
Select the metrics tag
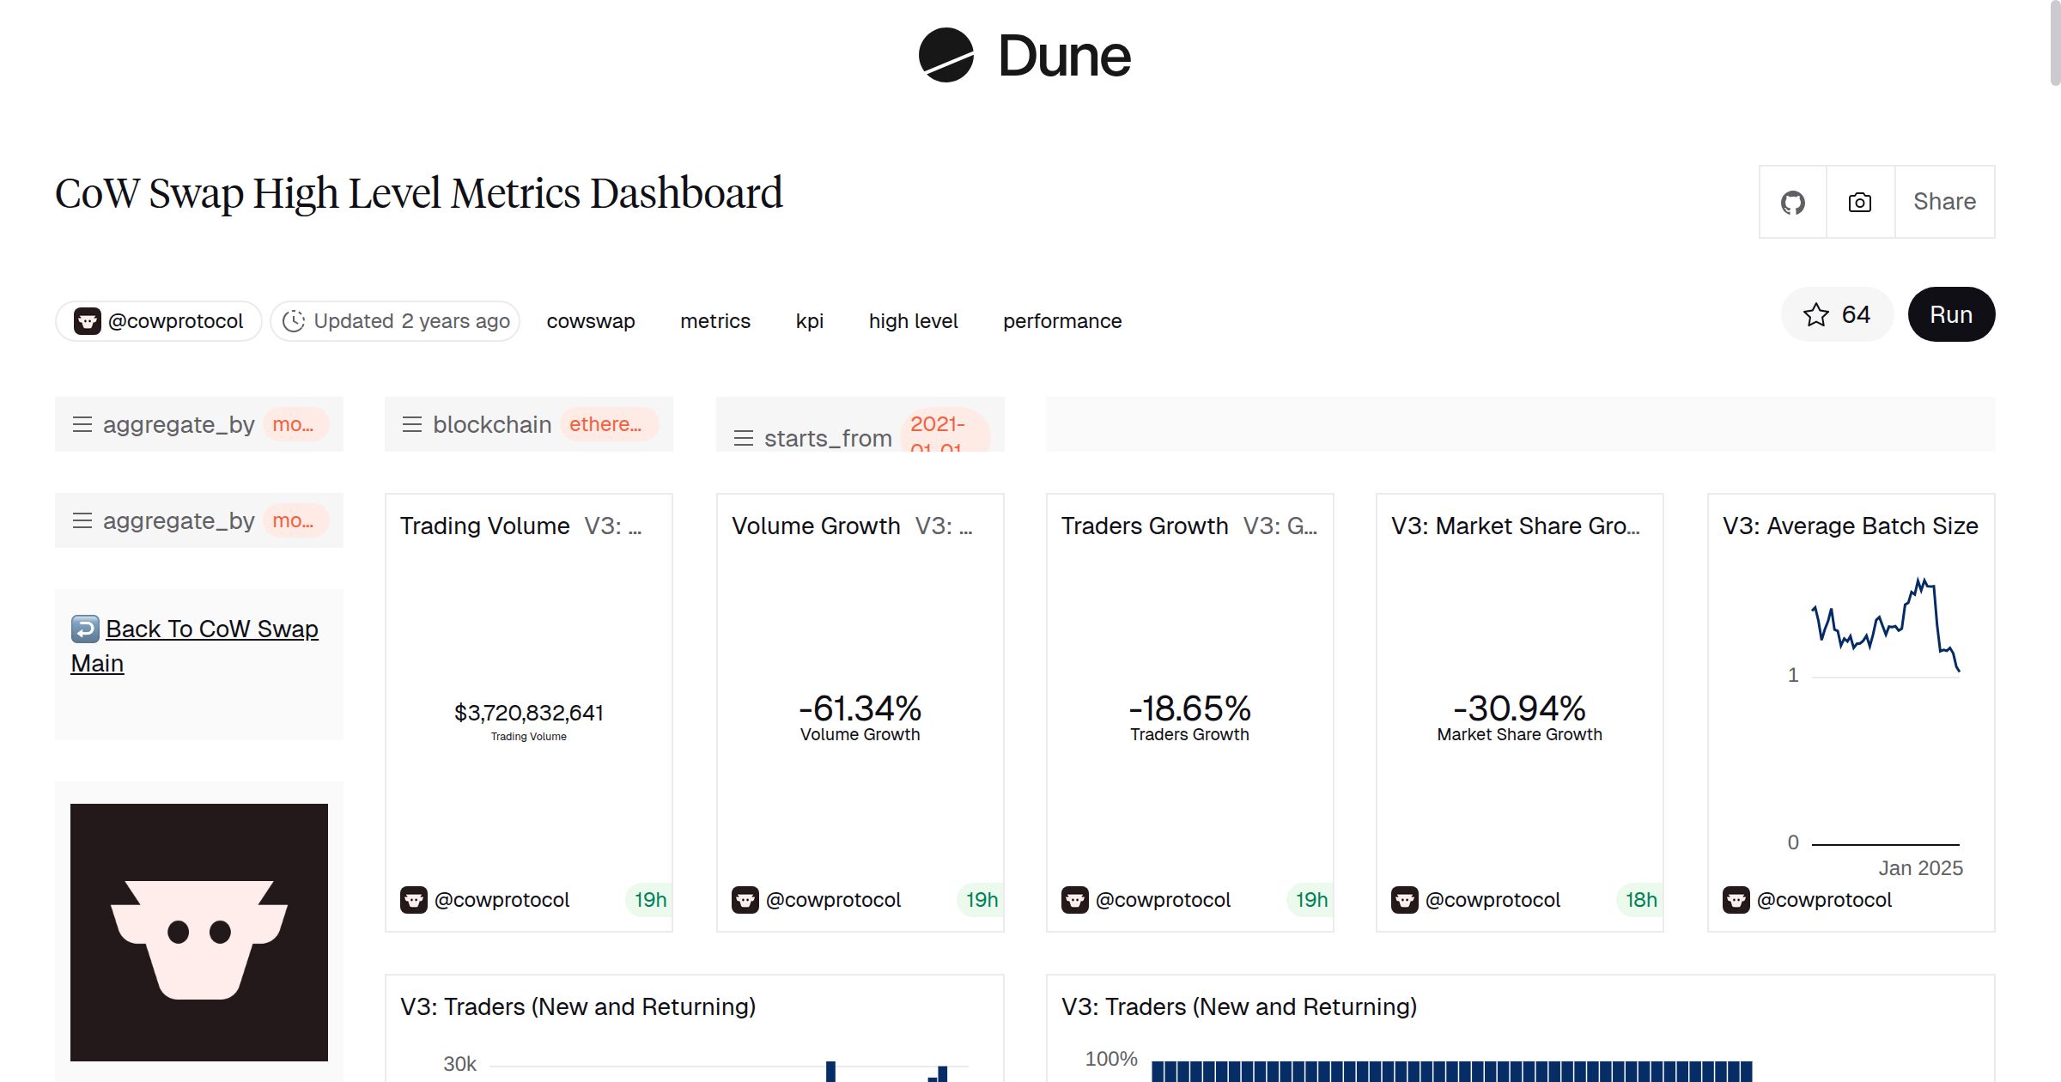click(714, 320)
